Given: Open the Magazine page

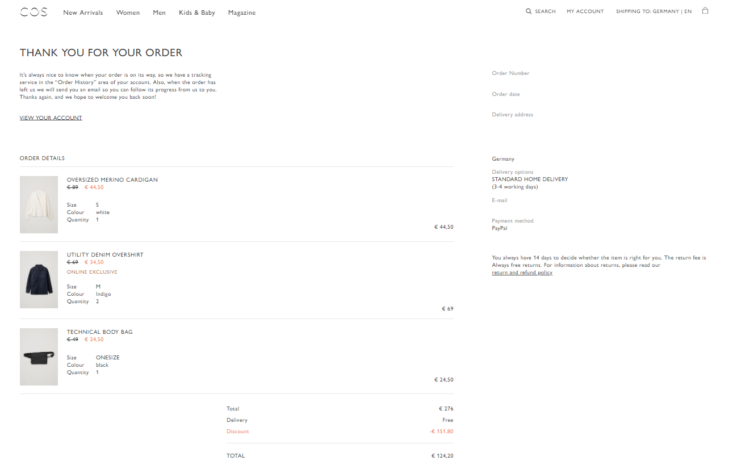Looking at the screenshot, I should coord(242,12).
